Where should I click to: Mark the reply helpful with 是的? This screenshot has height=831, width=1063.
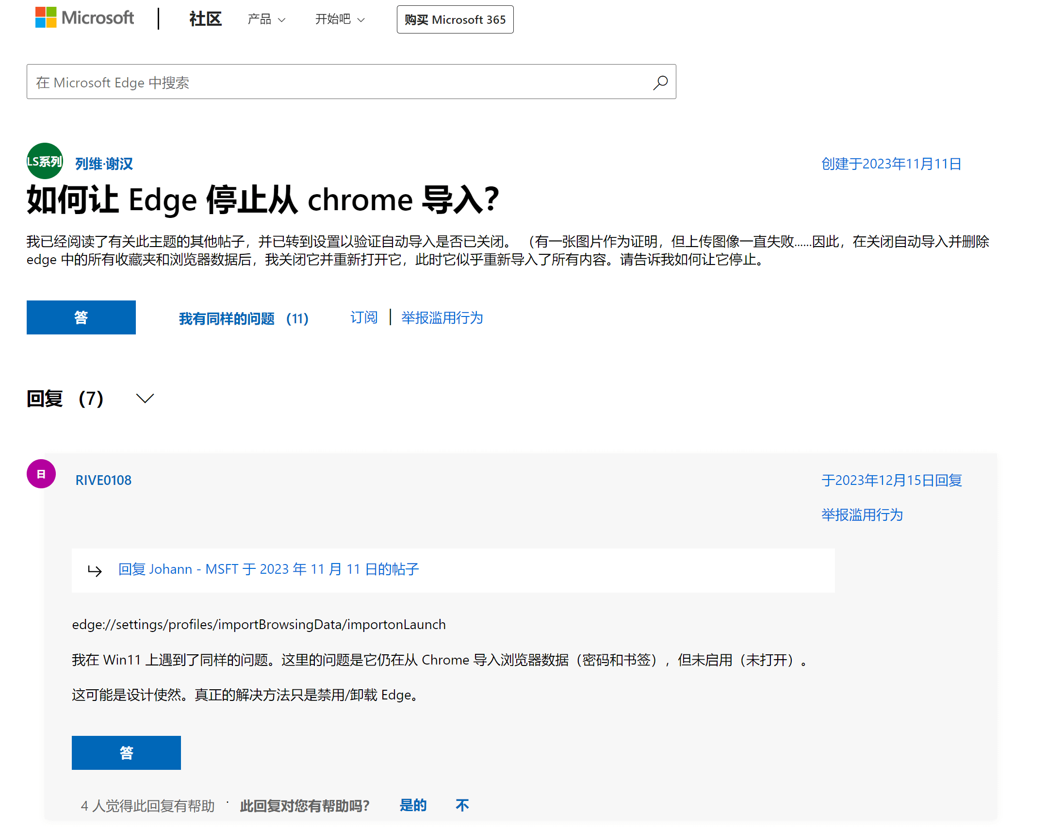tap(413, 805)
